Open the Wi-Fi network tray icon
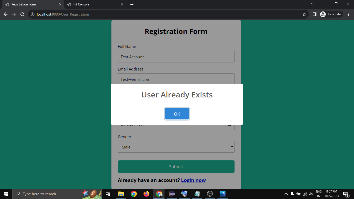The height and width of the screenshot is (199, 354). point(305,194)
